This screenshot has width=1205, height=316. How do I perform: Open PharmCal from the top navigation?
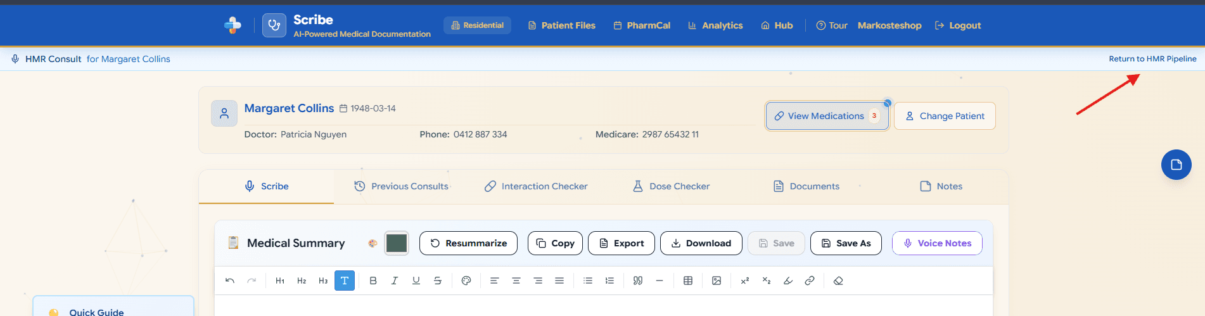pyautogui.click(x=642, y=25)
